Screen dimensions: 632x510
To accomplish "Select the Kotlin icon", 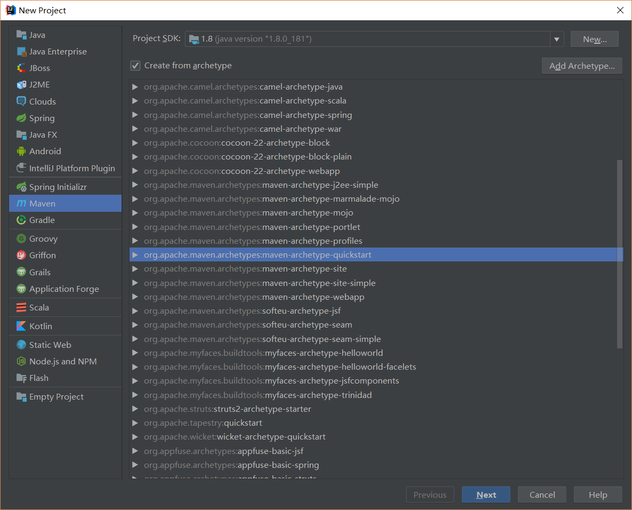I will [21, 326].
